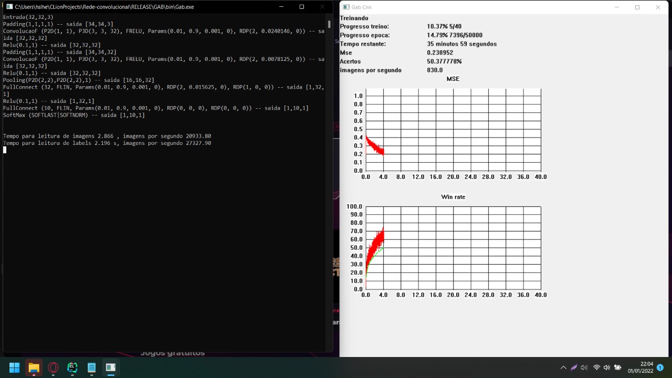Click the red curve in Win rate chart
The width and height of the screenshot is (672, 378).
tap(376, 245)
